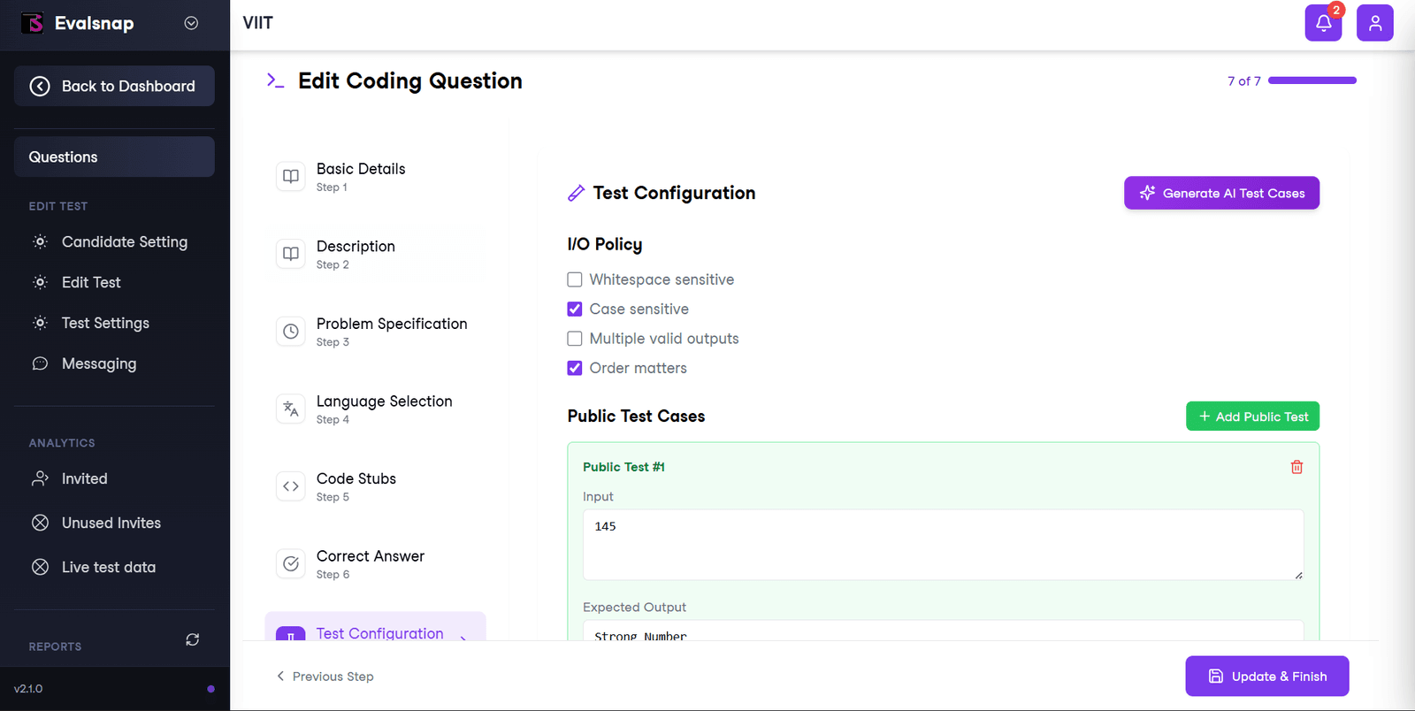The image size is (1415, 711).
Task: Open the user profile icon
Action: tap(1374, 23)
